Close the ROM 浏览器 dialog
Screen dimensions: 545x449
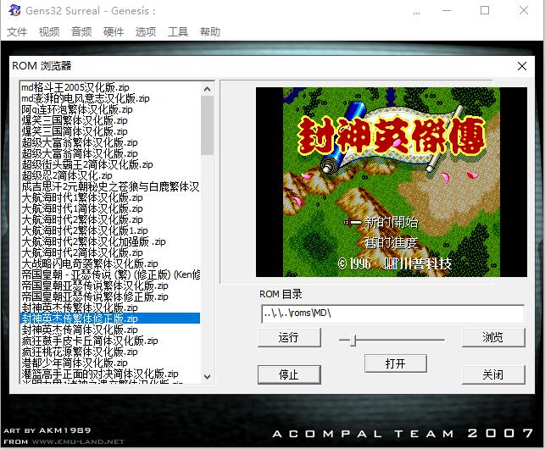coord(522,66)
